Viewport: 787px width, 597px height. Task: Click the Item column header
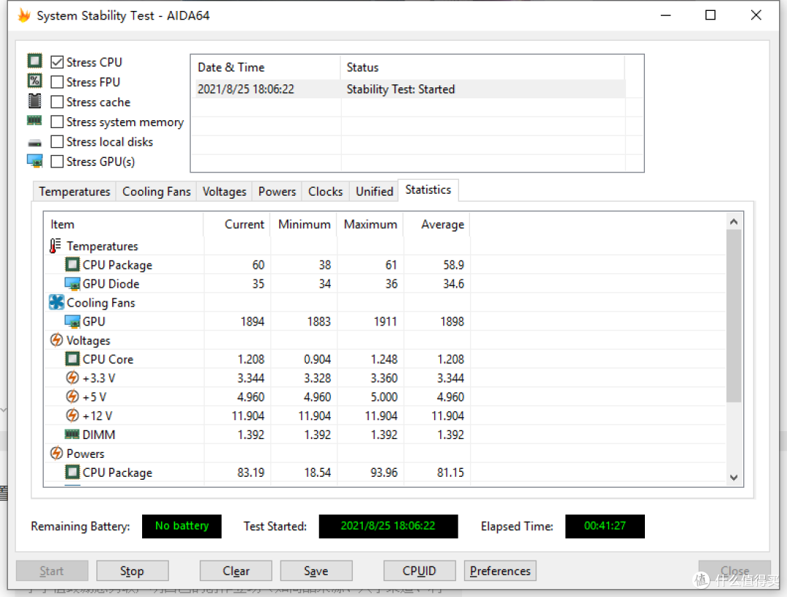(123, 224)
